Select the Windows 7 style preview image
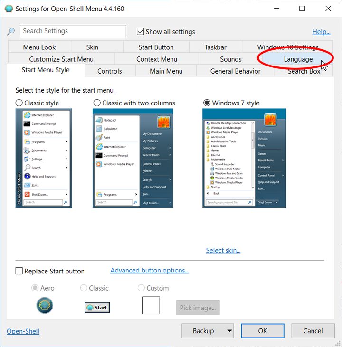342x347 pixels. (x=244, y=158)
